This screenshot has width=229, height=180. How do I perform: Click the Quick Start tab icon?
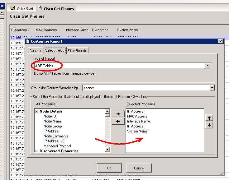[x=13, y=8]
